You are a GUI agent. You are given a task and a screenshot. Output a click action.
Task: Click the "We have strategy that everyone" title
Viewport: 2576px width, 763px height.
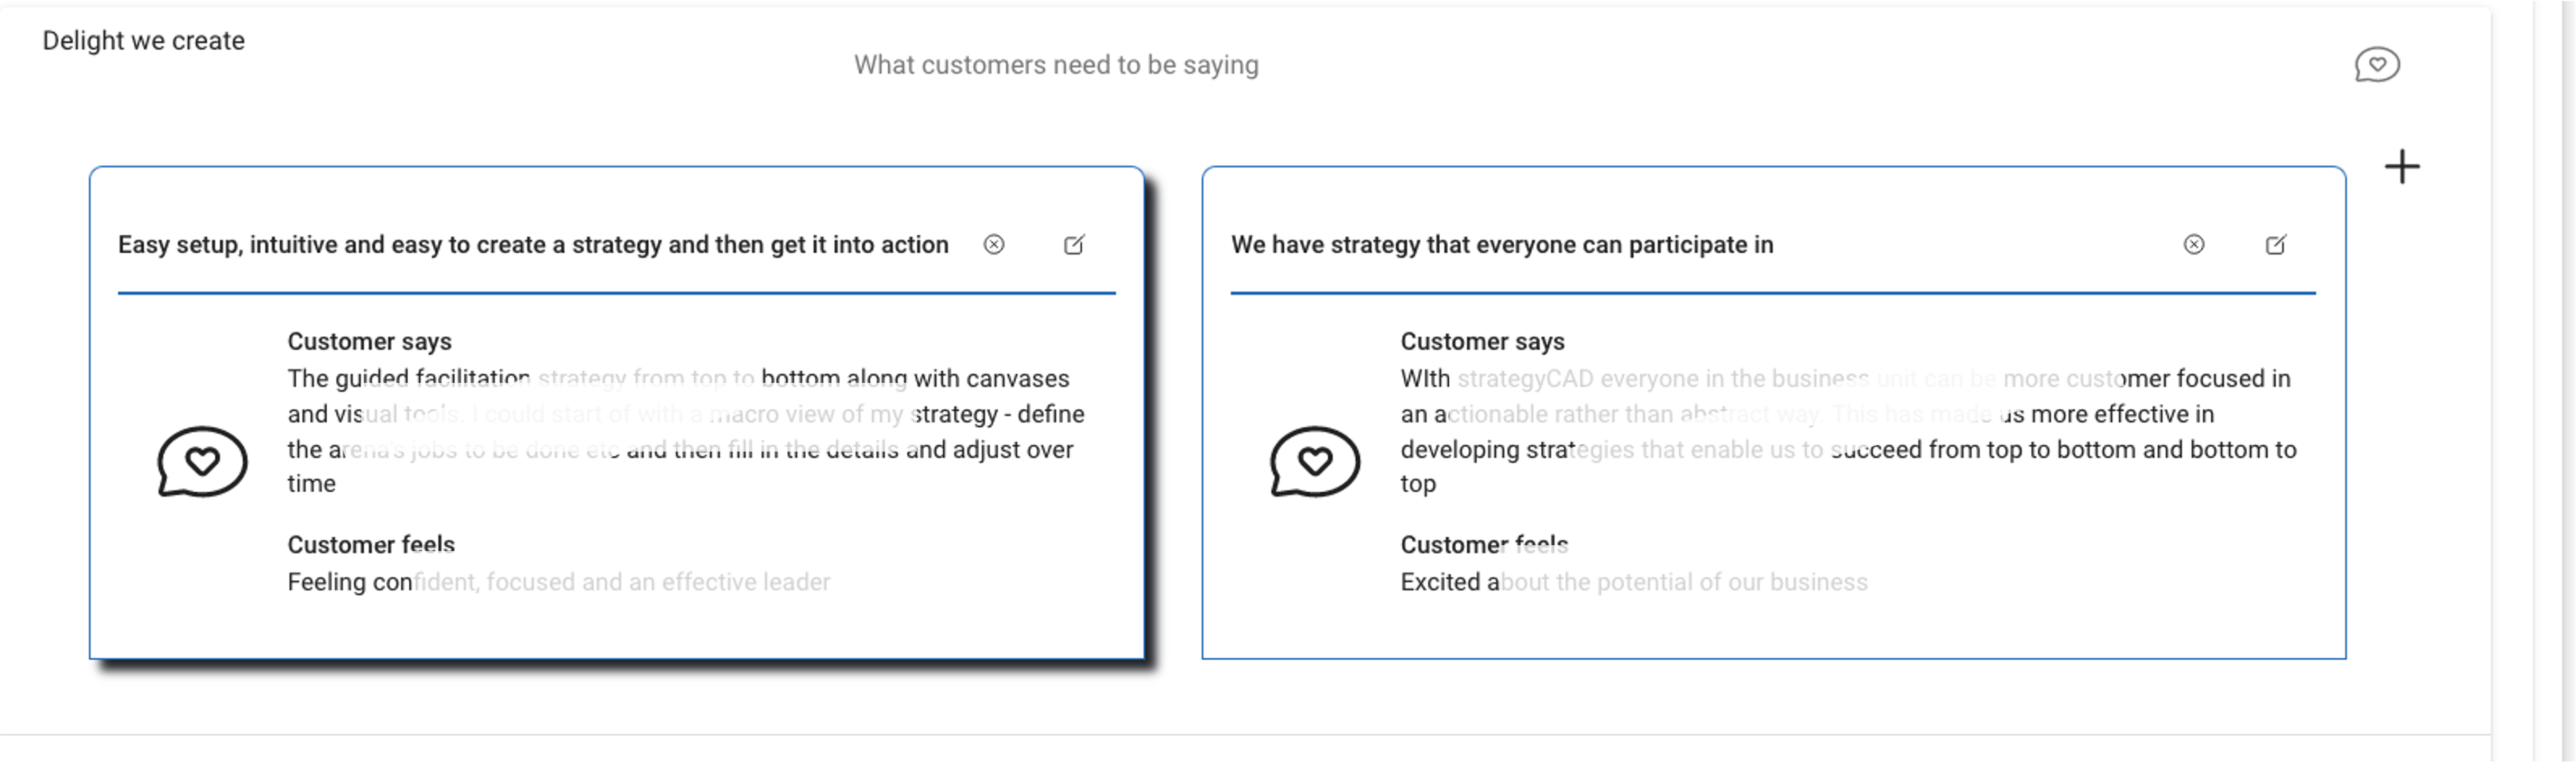click(x=1502, y=245)
